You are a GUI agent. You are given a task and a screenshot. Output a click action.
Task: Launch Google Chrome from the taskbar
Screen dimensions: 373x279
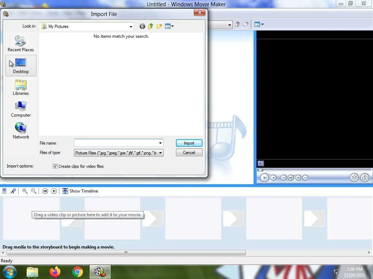(x=78, y=272)
